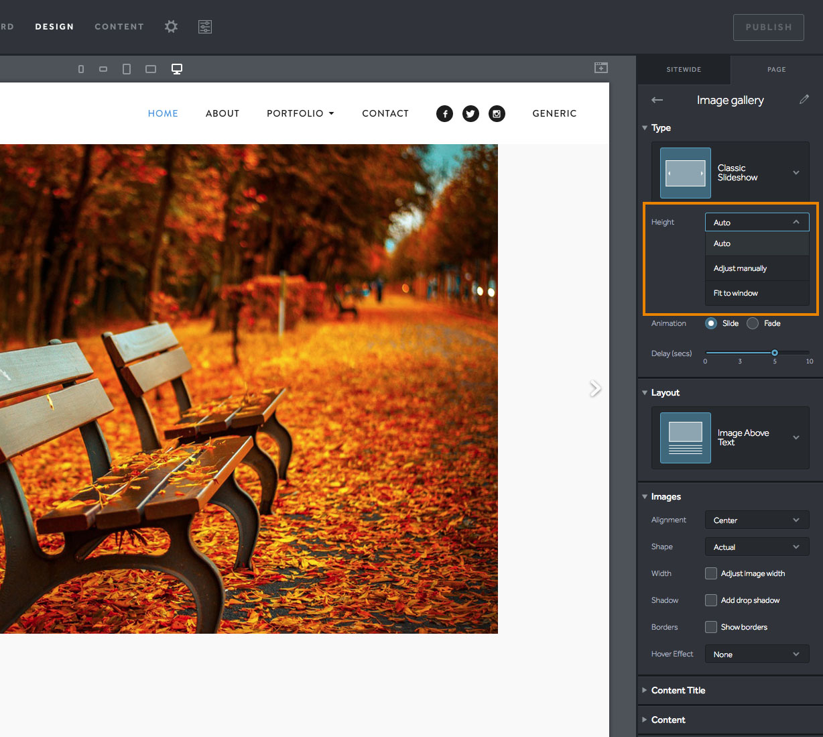Switch to the Sitewide tab
This screenshot has height=737, width=823.
click(x=684, y=69)
